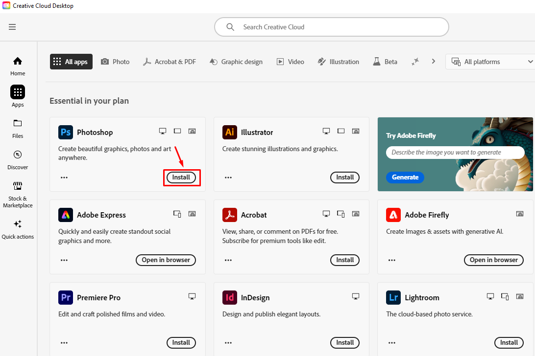
Task: Click the Lightroom app icon
Action: click(393, 297)
